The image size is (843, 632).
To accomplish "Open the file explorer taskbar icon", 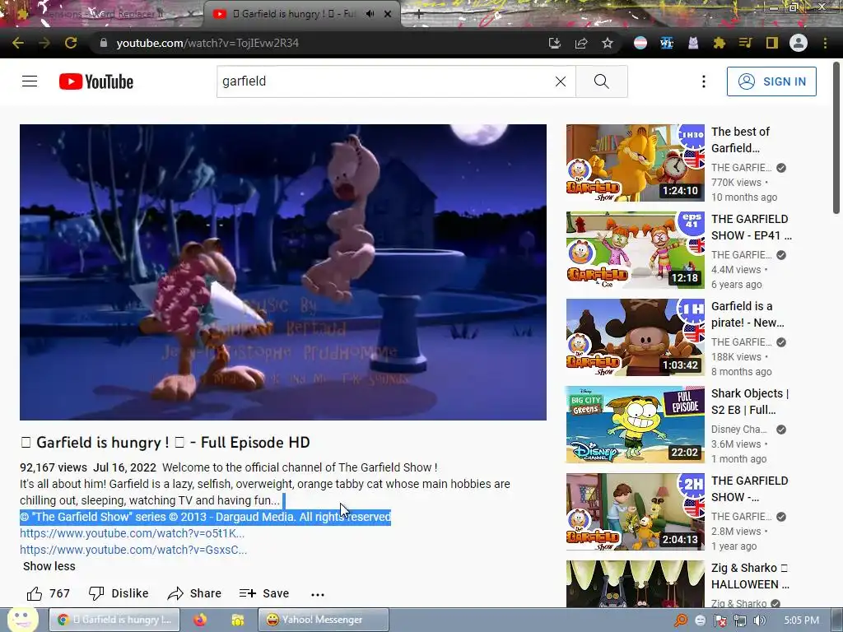I will [237, 620].
